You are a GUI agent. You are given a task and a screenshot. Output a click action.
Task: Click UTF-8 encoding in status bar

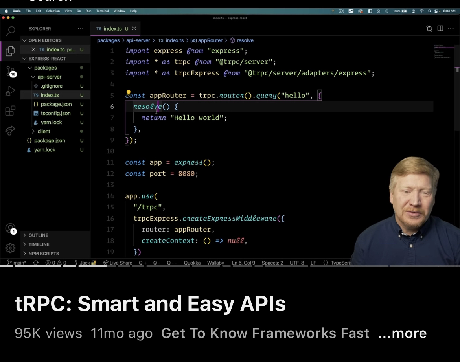296,263
